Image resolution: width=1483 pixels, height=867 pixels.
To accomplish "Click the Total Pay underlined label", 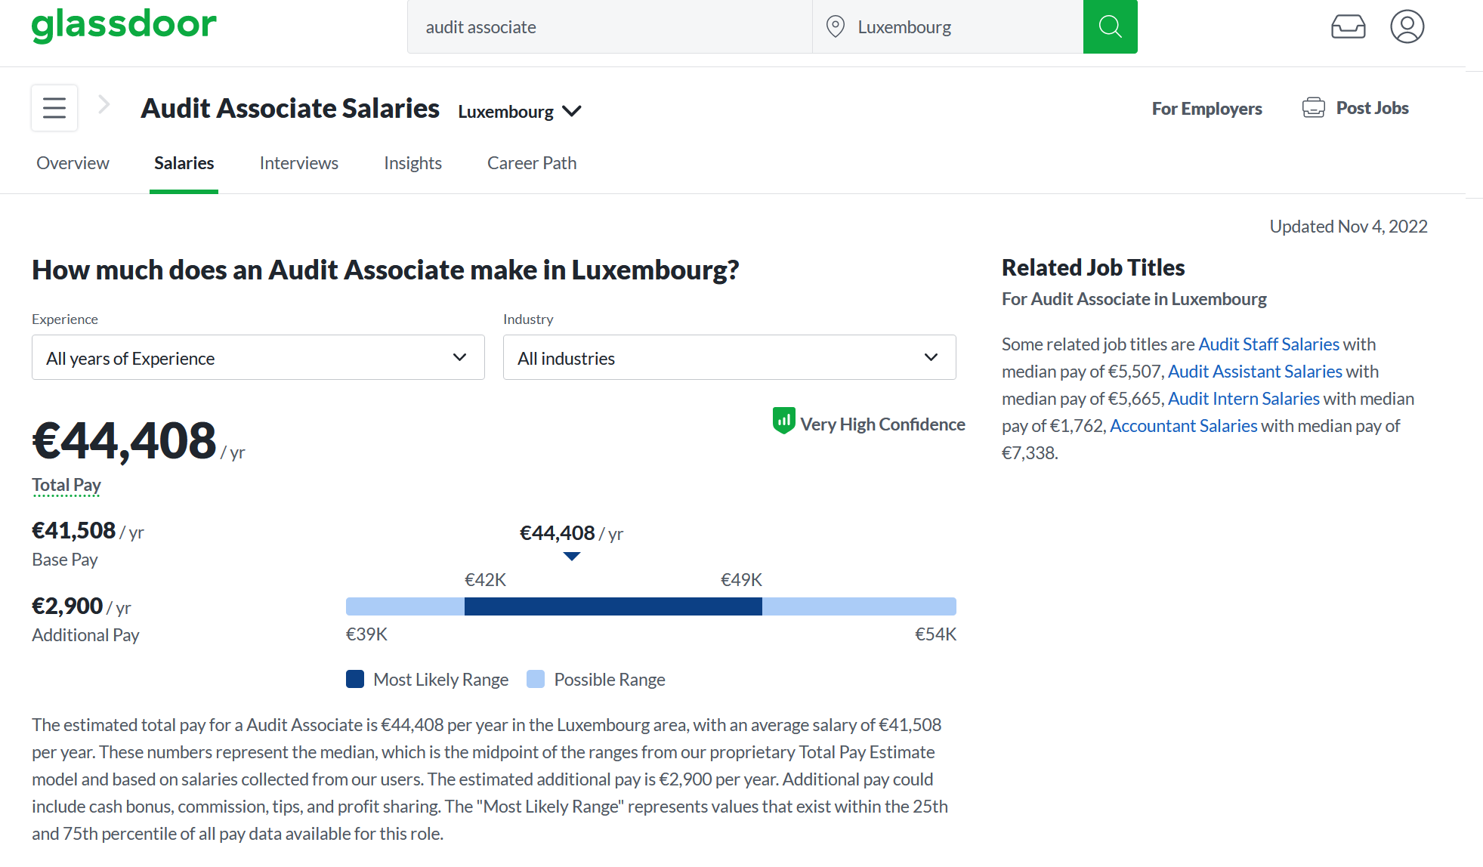I will (x=66, y=485).
